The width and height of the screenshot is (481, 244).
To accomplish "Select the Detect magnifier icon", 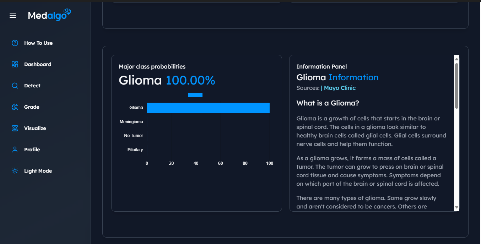I will pyautogui.click(x=15, y=86).
